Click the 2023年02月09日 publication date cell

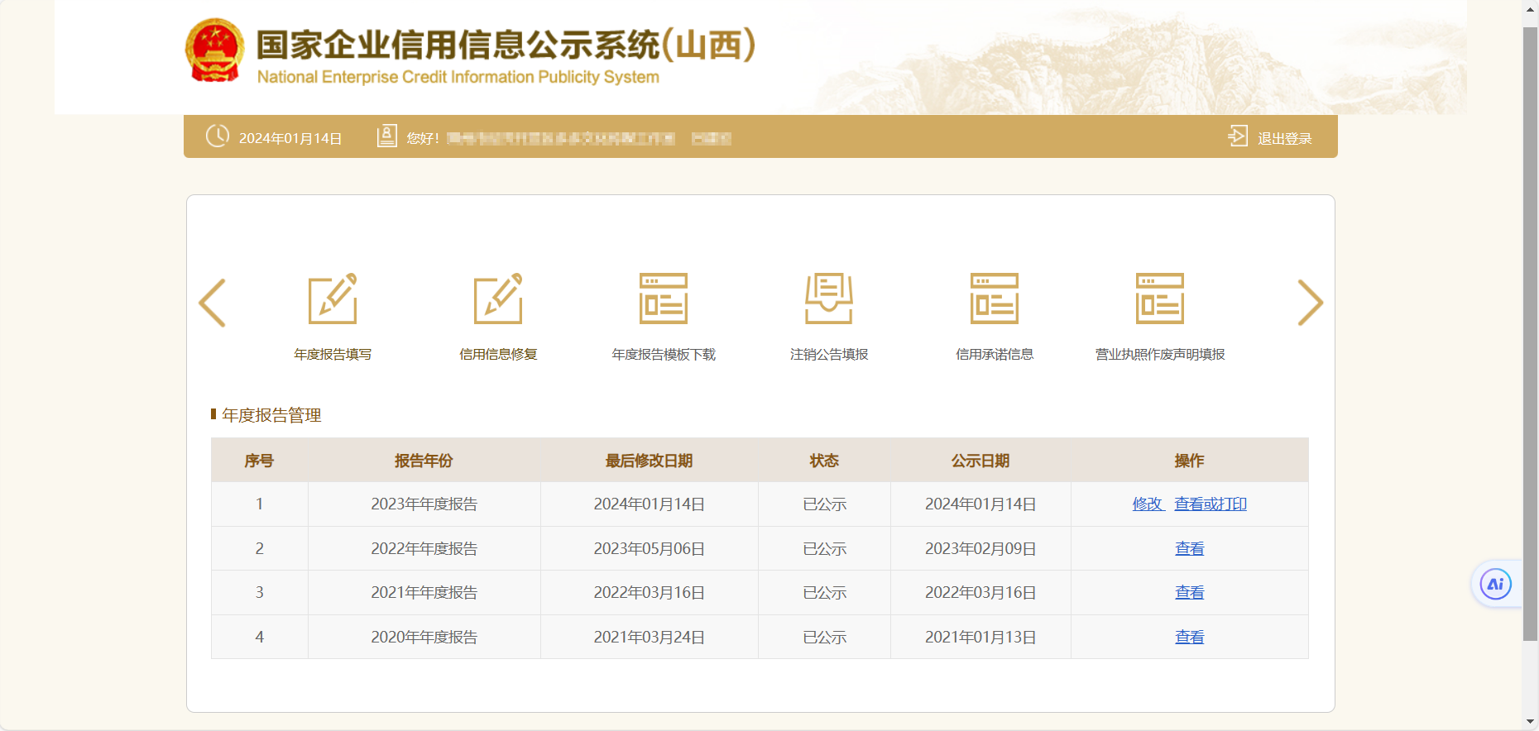coord(980,548)
